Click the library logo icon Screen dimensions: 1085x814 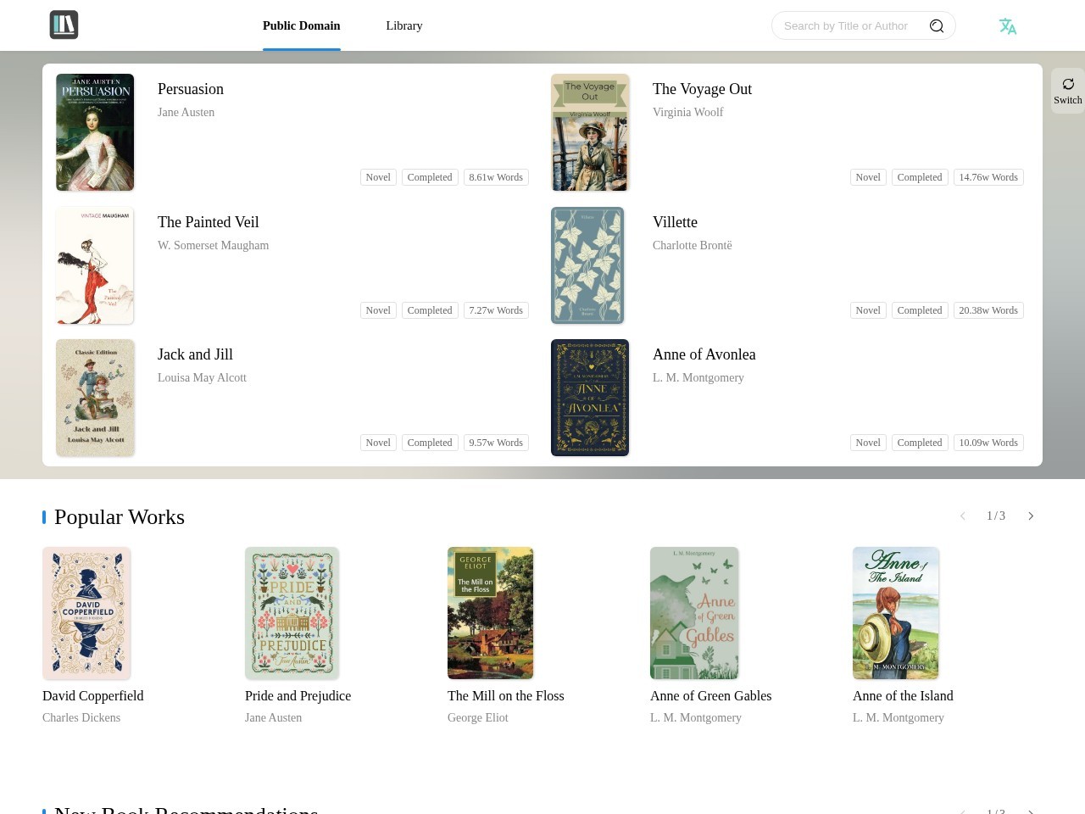64,25
